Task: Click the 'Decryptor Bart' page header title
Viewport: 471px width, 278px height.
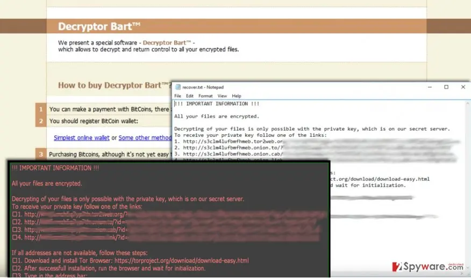Action: pyautogui.click(x=99, y=26)
